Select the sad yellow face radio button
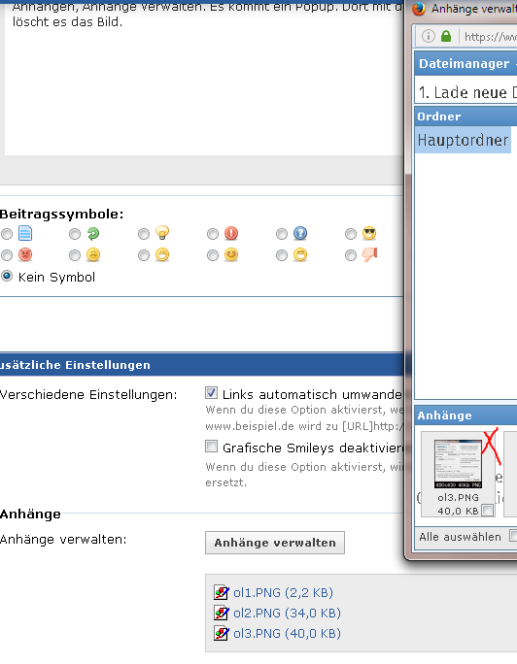Image resolution: width=517 pixels, height=664 pixels. (75, 255)
